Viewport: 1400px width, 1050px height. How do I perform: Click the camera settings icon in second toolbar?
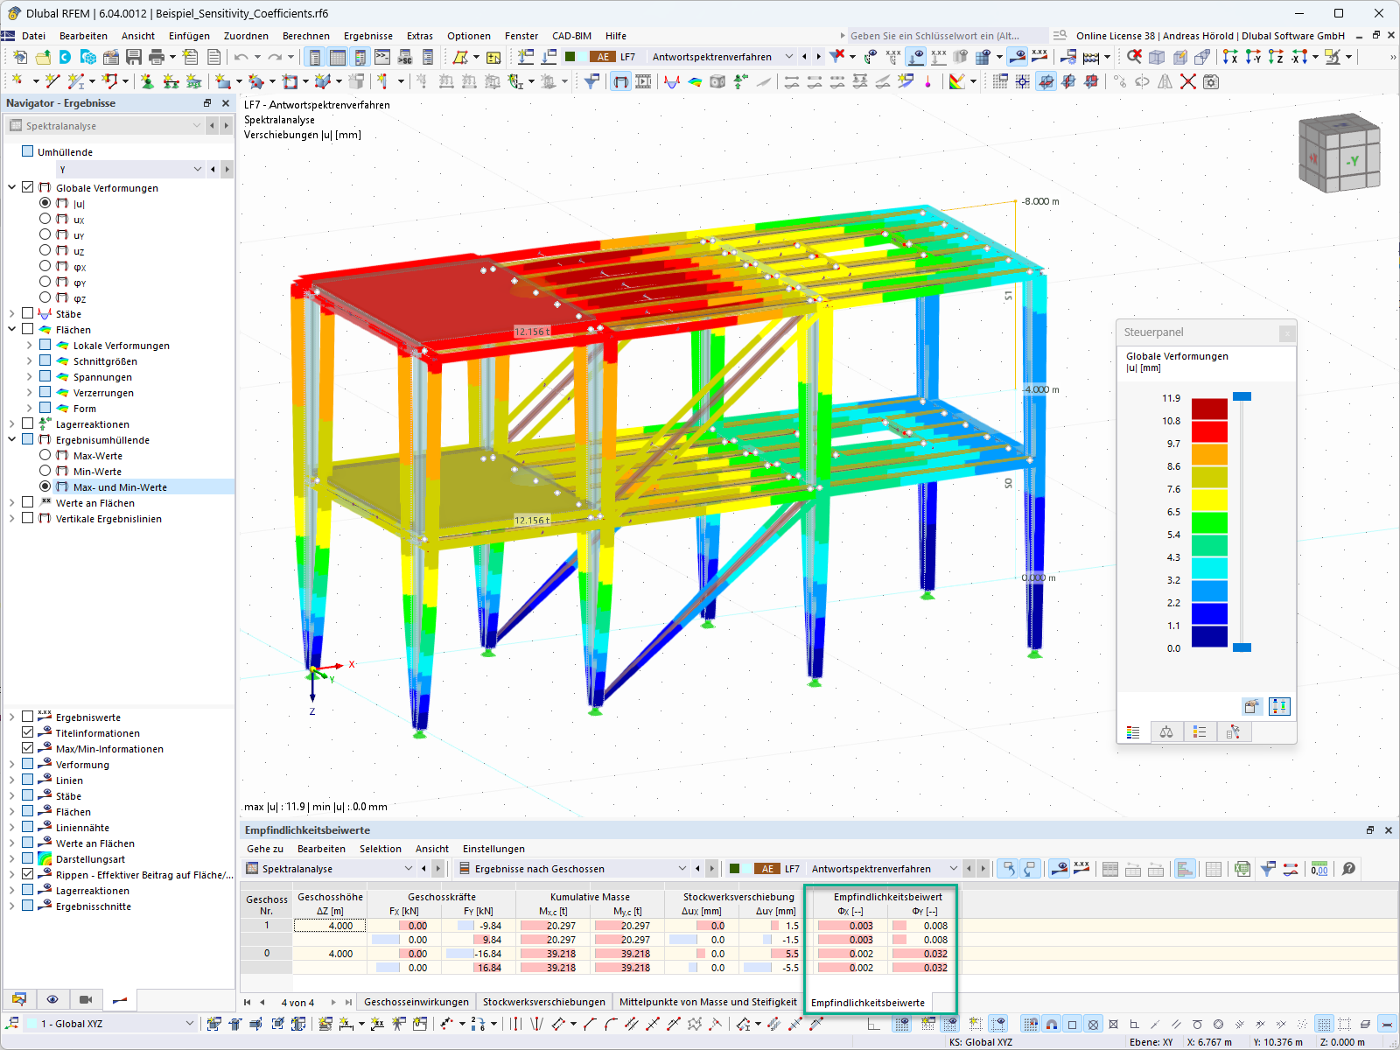point(1211,81)
